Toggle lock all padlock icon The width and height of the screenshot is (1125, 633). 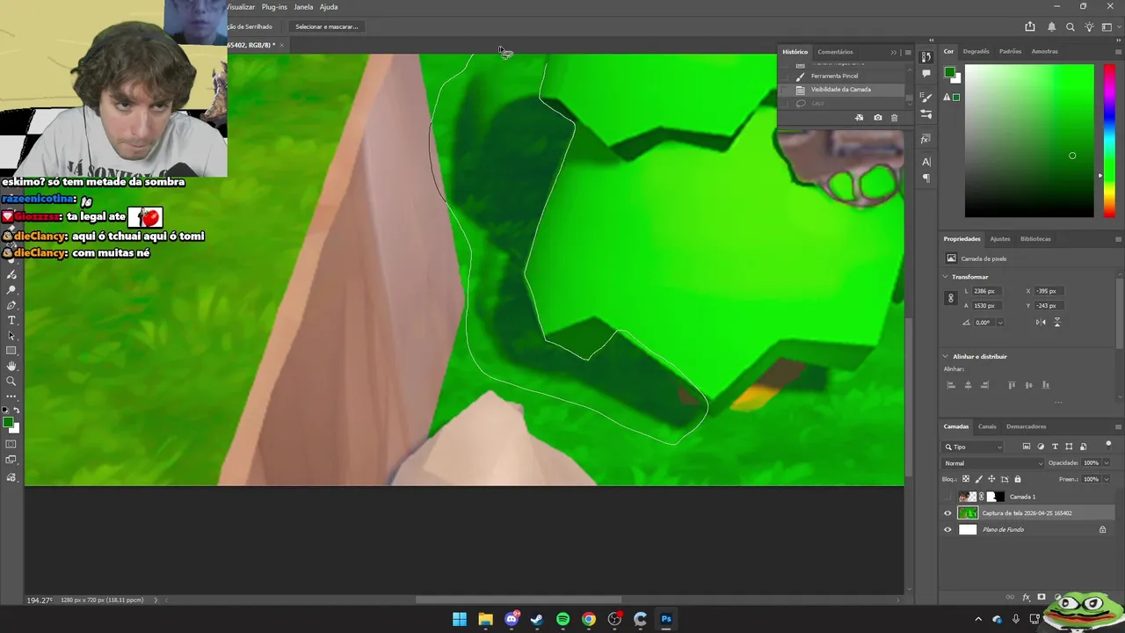click(x=1018, y=479)
